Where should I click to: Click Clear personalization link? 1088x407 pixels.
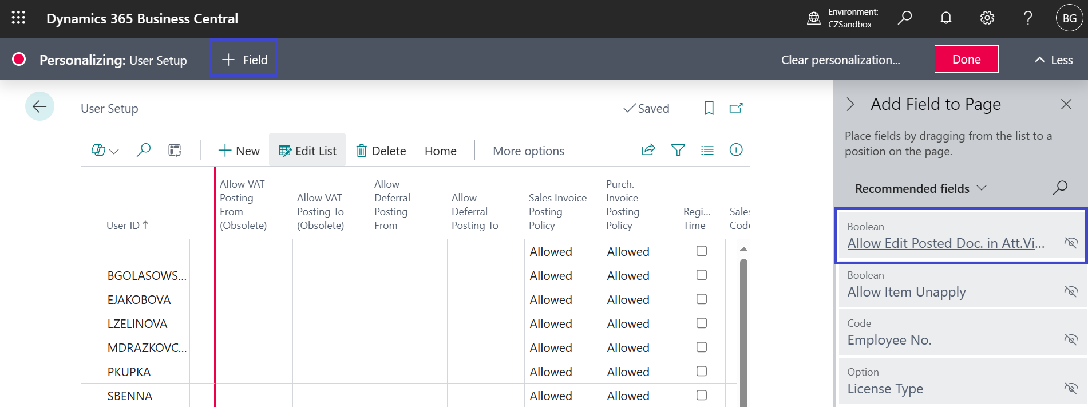[x=840, y=60]
